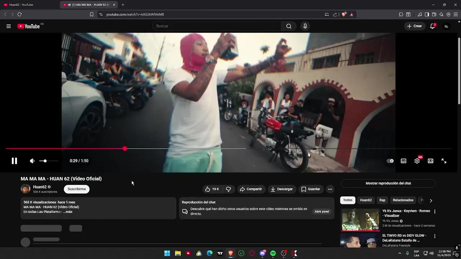The width and height of the screenshot is (461, 259).
Task: Go to the YouTube home logo
Action: click(x=29, y=26)
